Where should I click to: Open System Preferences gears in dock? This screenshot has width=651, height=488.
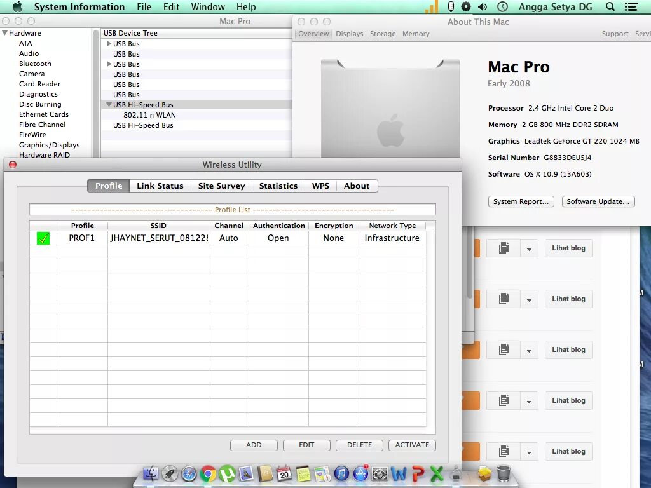pyautogui.click(x=380, y=473)
